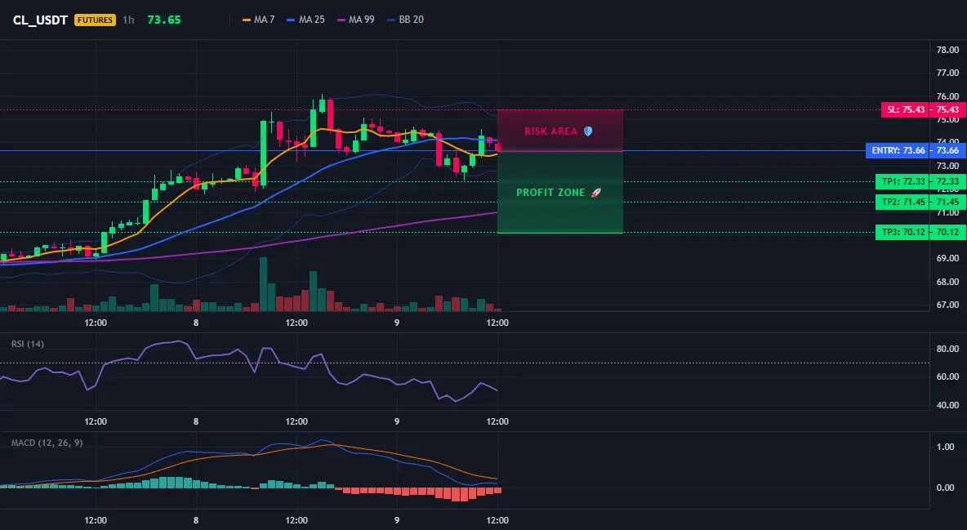Click the 67.00 price axis value

pos(947,305)
